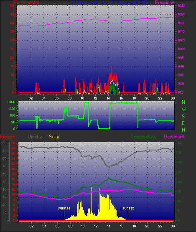Screen dimensions: 196x232
Task: Click the 'Umidita' legend label
Action: (x=35, y=137)
